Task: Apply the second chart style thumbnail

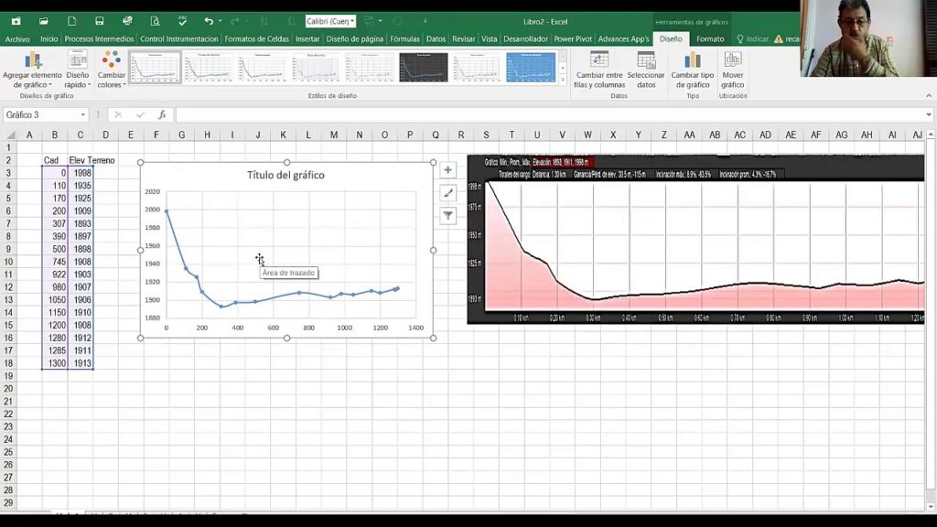Action: (x=208, y=67)
